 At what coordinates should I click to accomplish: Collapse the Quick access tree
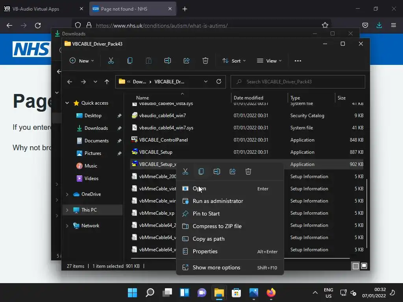(67, 103)
